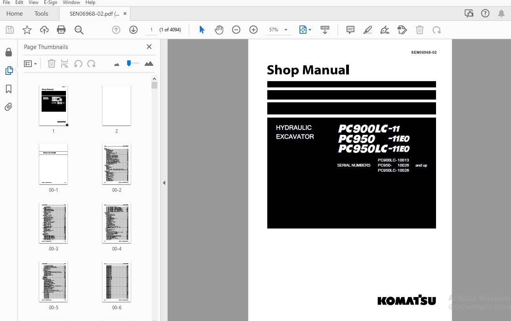Add a sticky note comment
The height and width of the screenshot is (321, 511).
click(350, 30)
